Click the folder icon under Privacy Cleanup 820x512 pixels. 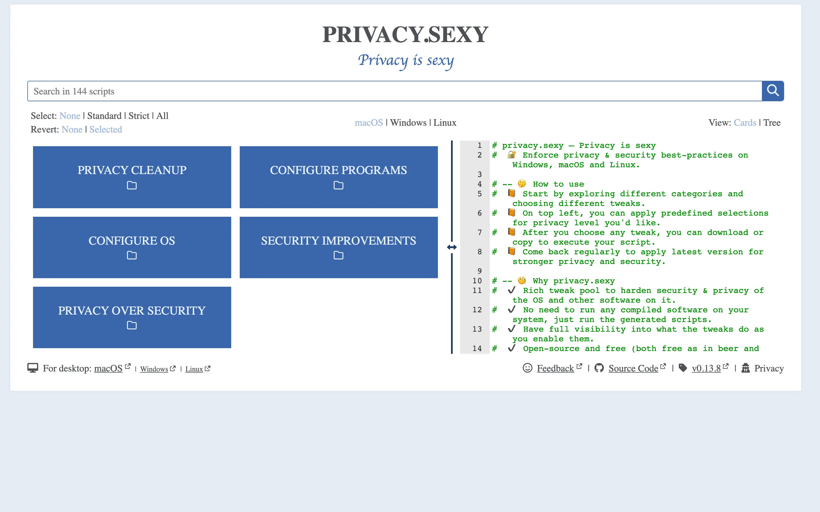coord(132,185)
